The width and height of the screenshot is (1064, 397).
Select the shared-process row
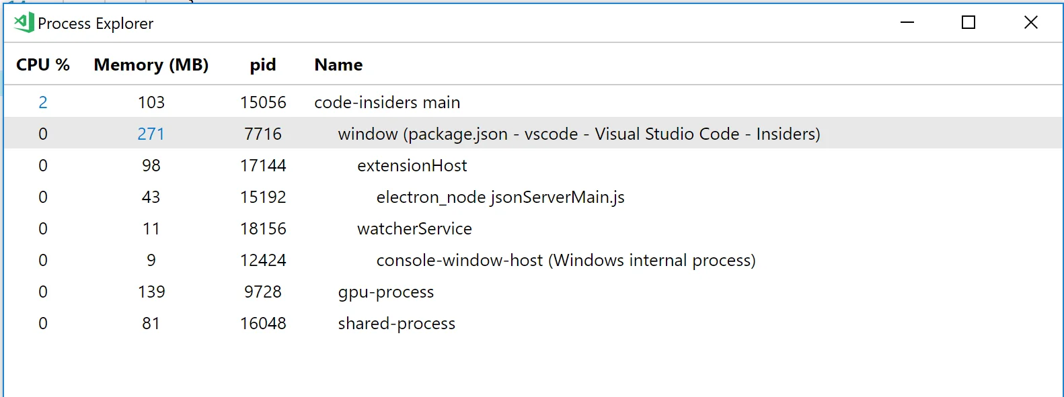tap(533, 323)
